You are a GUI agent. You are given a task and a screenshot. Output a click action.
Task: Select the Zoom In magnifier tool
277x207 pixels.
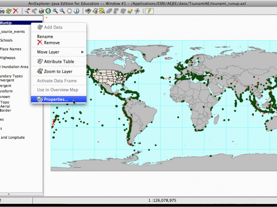pos(55,11)
